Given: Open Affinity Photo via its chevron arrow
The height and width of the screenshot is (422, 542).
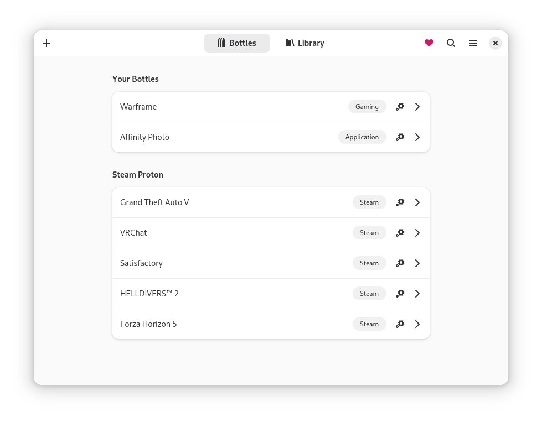Looking at the screenshot, I should [x=417, y=137].
